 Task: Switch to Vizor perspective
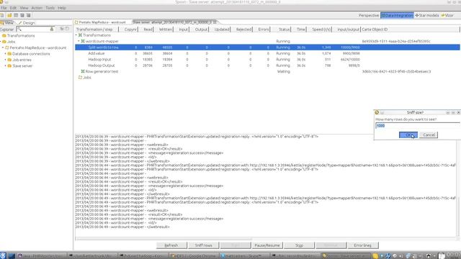tap(447, 15)
